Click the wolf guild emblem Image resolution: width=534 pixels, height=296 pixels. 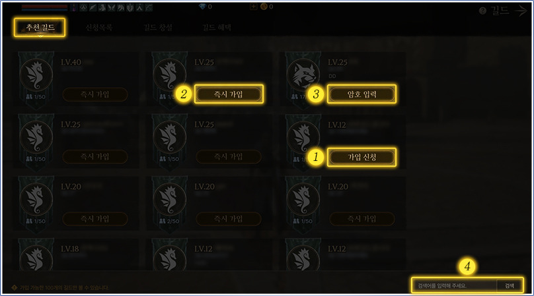click(x=303, y=74)
